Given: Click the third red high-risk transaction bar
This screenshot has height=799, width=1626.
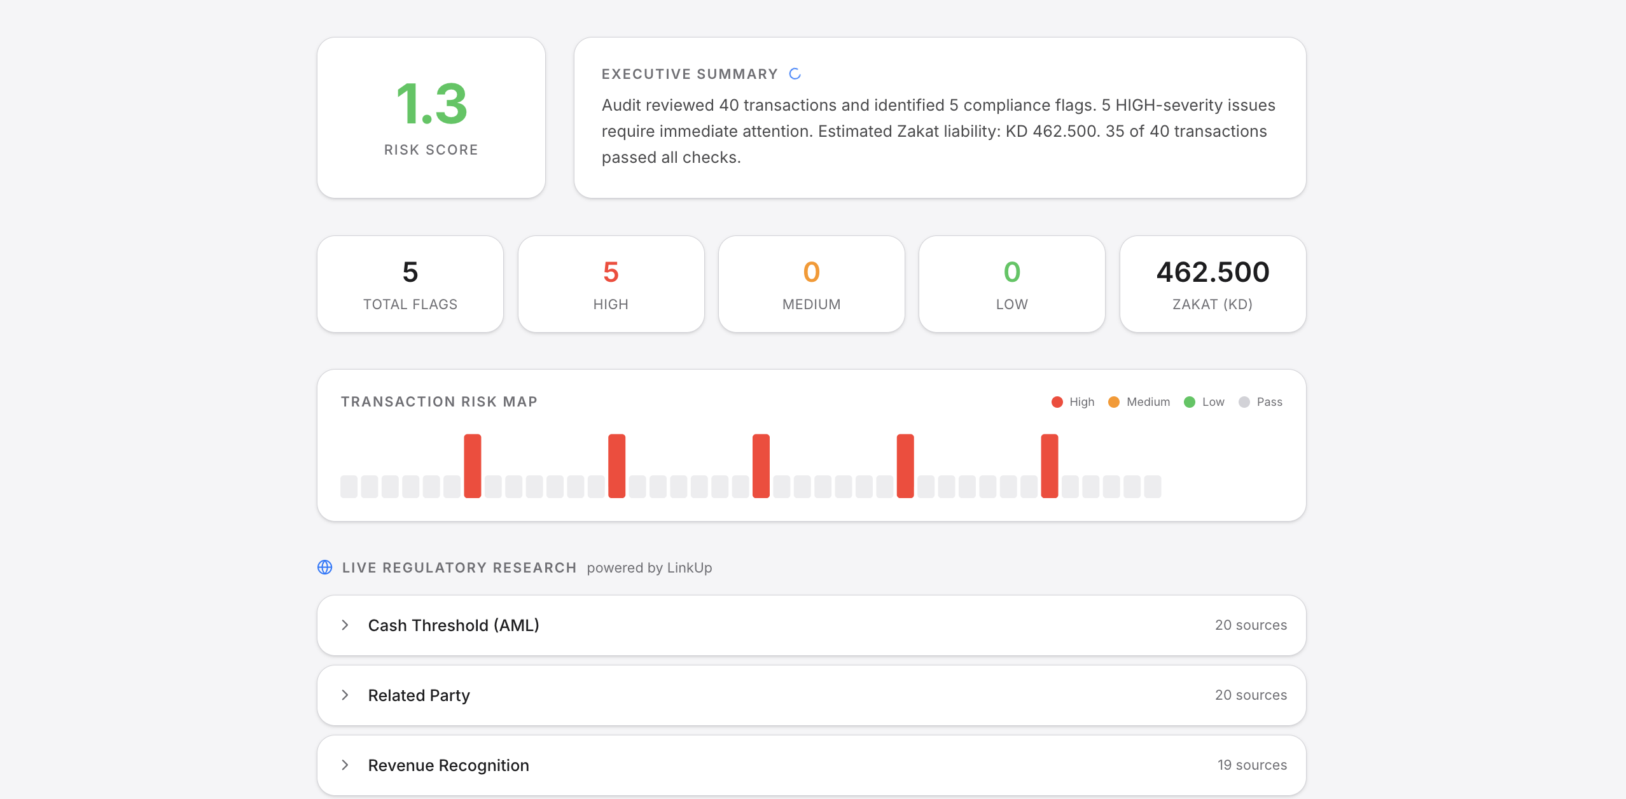Looking at the screenshot, I should (x=761, y=466).
